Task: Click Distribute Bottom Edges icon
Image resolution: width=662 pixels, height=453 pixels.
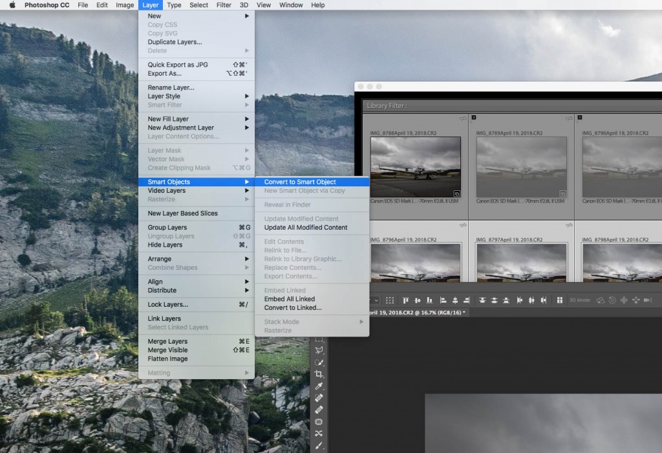Action: point(506,300)
